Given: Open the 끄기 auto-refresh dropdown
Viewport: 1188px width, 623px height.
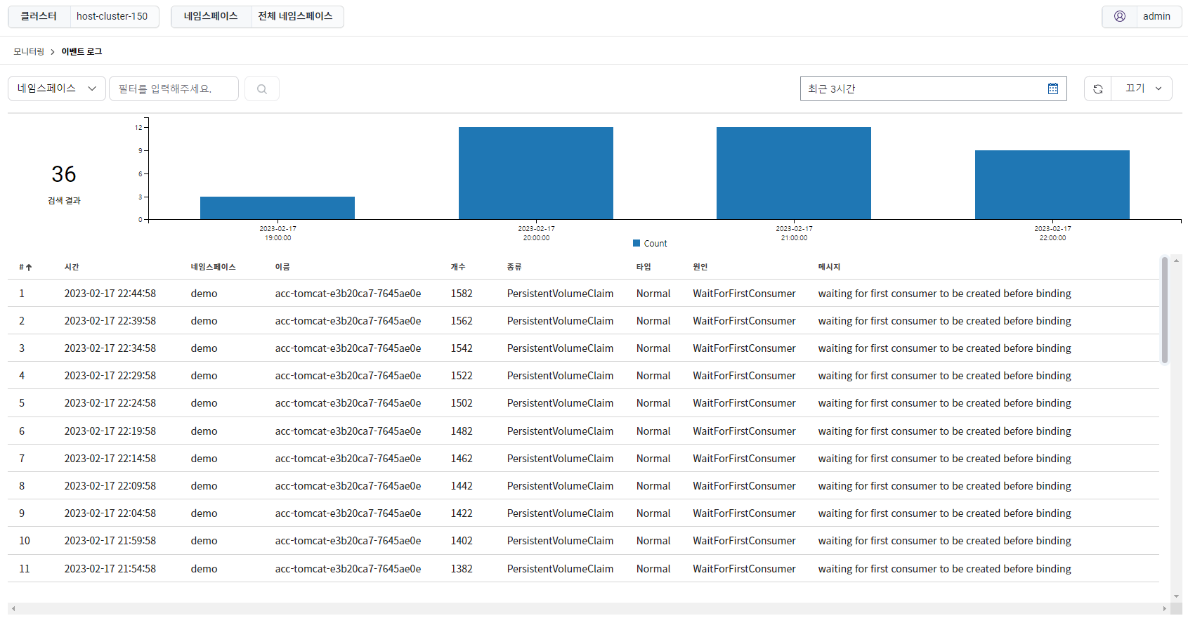Looking at the screenshot, I should pyautogui.click(x=1142, y=88).
